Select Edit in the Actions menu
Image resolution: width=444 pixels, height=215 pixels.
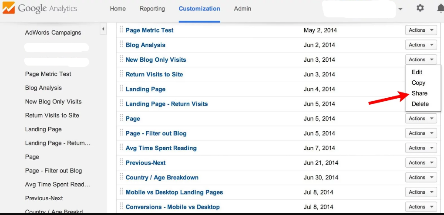[417, 72]
